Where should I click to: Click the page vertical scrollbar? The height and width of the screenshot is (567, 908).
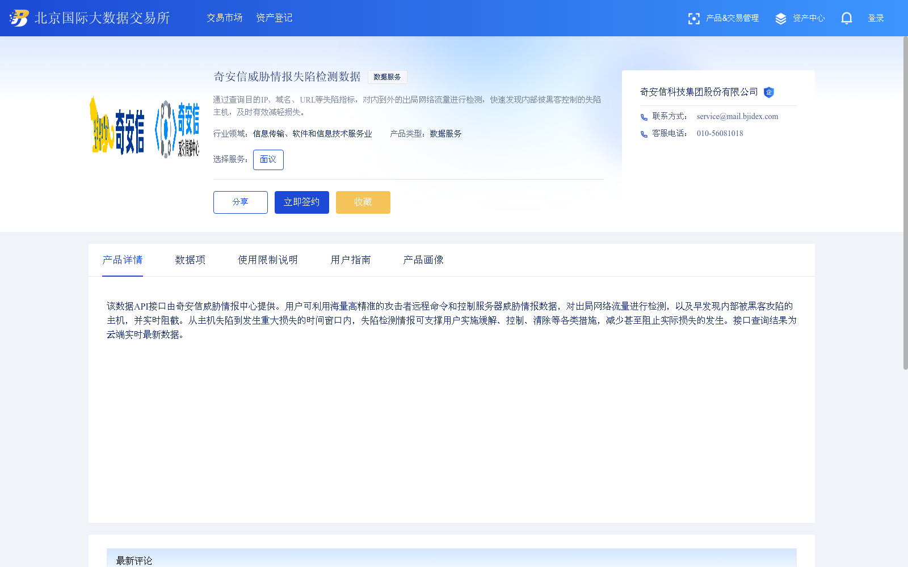(905, 203)
